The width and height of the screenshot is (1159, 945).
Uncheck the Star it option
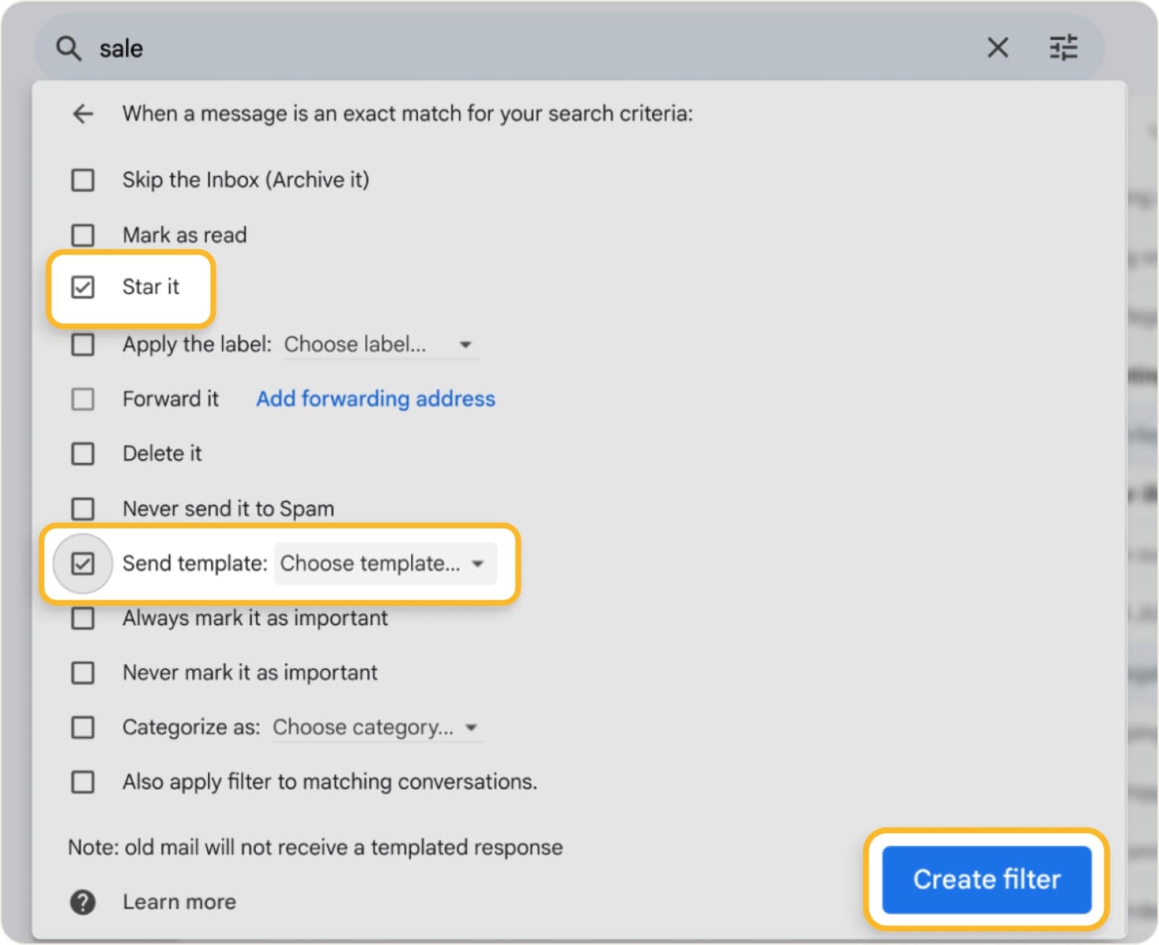click(82, 287)
